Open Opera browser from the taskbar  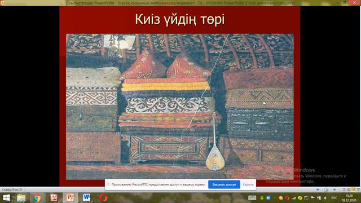[x=103, y=198]
